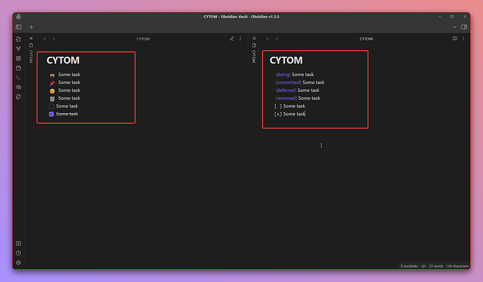Open the quick switcher ribbon icon
The width and height of the screenshot is (483, 282).
19,39
